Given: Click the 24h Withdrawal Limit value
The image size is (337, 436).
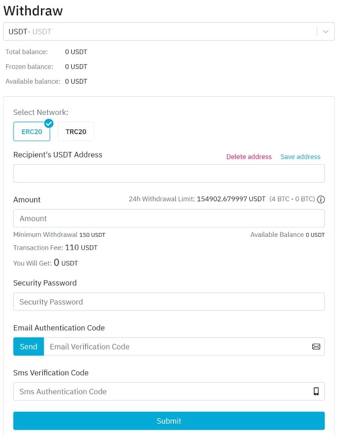Looking at the screenshot, I should click(x=231, y=199).
